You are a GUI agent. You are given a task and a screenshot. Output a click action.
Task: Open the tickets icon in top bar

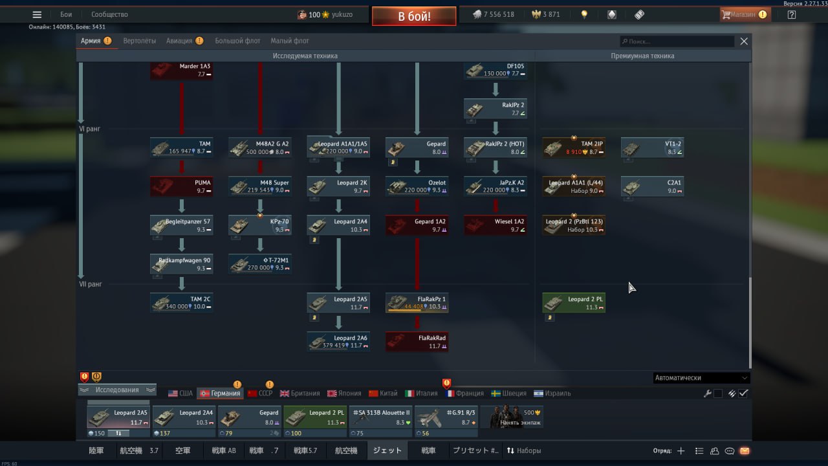click(x=639, y=14)
